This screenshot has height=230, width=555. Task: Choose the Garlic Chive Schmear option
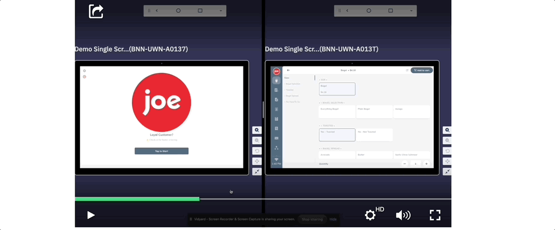tap(412, 155)
